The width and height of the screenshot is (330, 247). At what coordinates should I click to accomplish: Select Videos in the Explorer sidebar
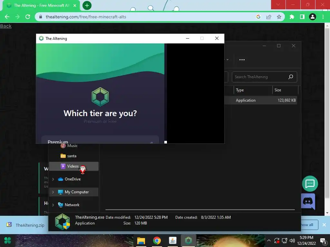[x=74, y=166]
